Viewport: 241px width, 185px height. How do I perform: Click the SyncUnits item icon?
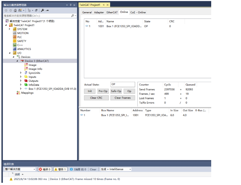(26, 73)
